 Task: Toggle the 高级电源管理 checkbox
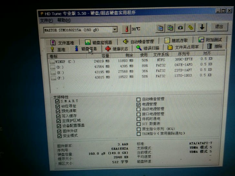click(138, 109)
